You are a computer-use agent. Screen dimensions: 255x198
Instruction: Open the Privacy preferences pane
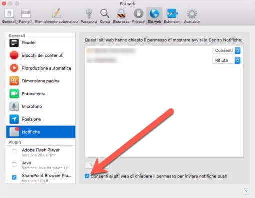[138, 16]
